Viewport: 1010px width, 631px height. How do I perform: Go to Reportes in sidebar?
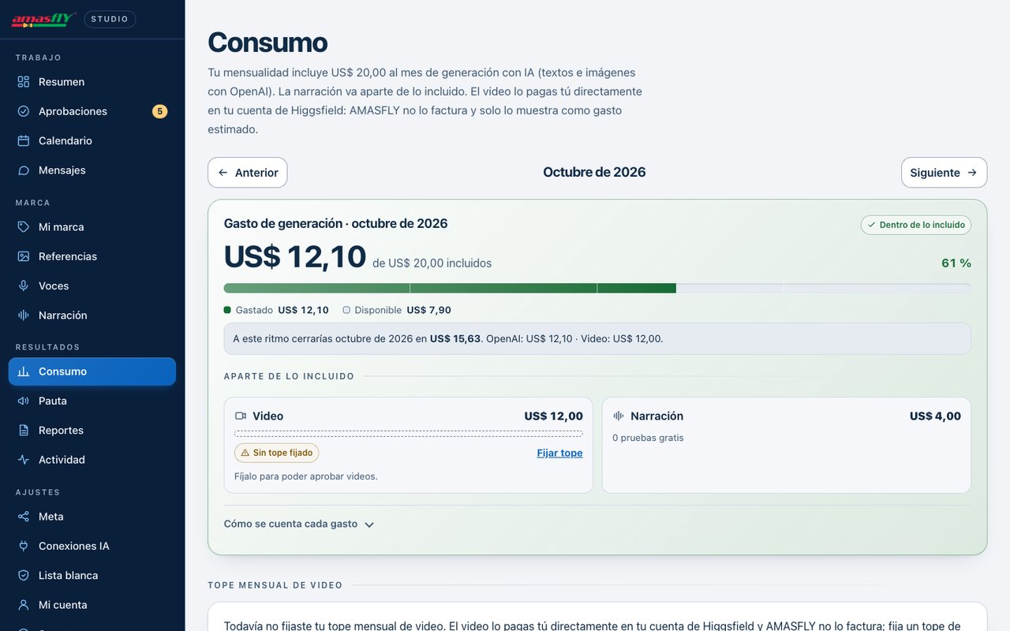[x=92, y=430]
